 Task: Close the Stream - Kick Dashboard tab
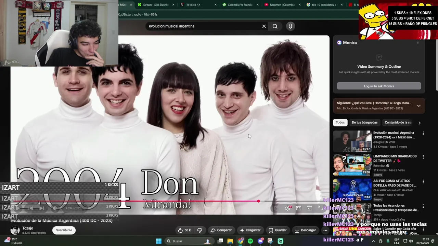pyautogui.click(x=173, y=5)
